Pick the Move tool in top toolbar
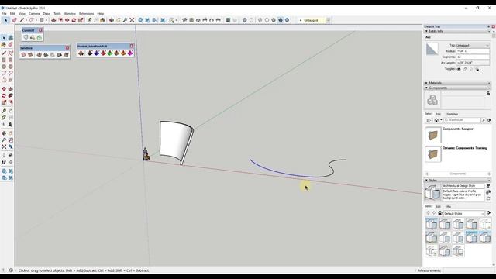The image size is (496, 279). click(x=67, y=20)
